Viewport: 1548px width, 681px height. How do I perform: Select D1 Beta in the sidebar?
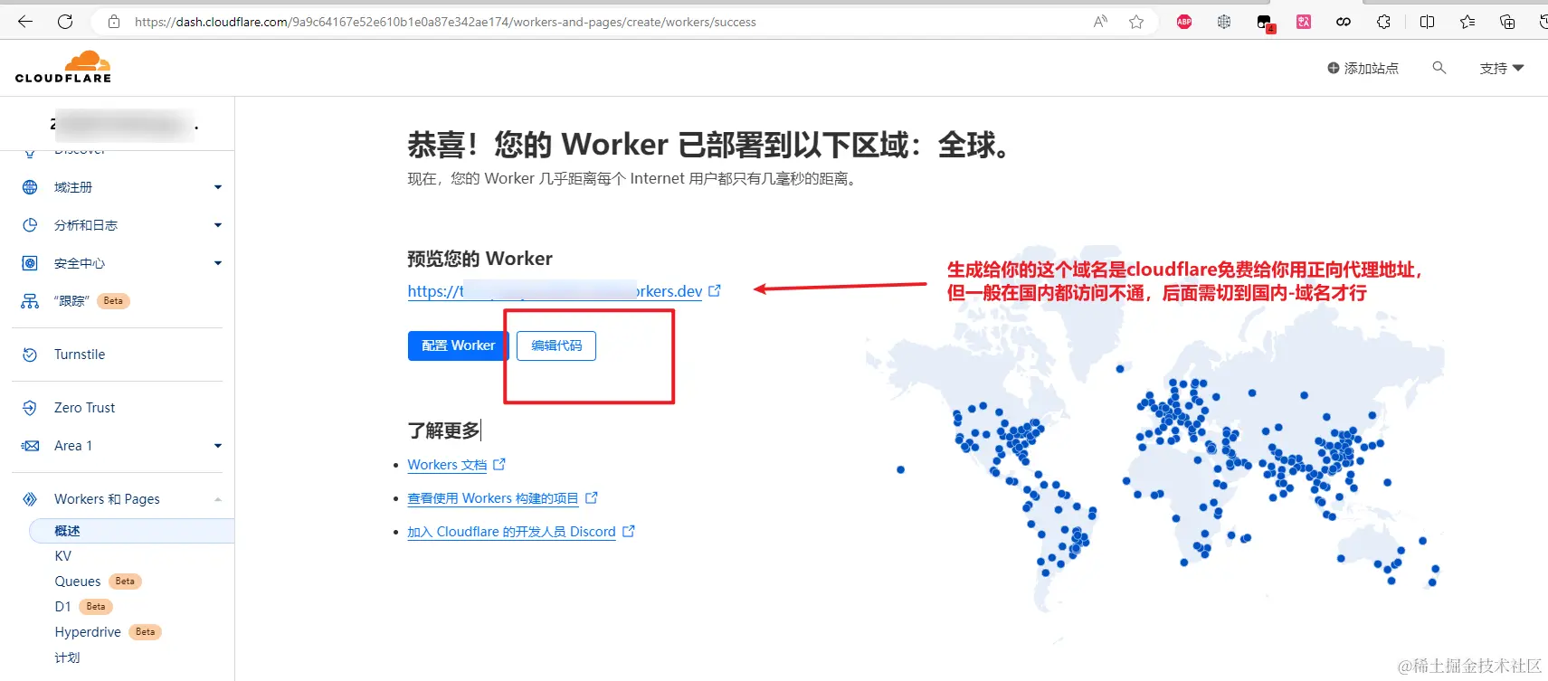83,607
